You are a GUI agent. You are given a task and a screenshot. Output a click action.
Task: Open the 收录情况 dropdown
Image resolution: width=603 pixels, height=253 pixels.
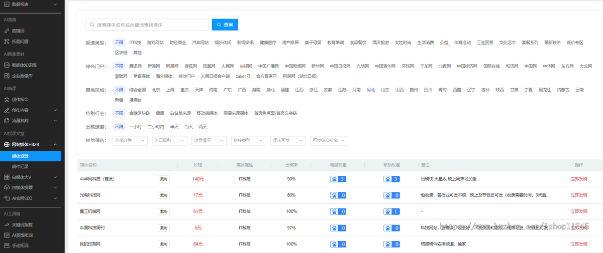click(x=210, y=140)
